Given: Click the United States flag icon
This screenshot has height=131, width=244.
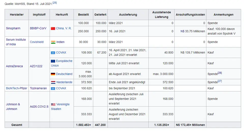Looking at the screenshot, I should [53, 104].
